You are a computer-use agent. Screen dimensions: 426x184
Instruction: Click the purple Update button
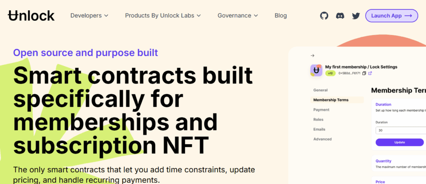399,142
